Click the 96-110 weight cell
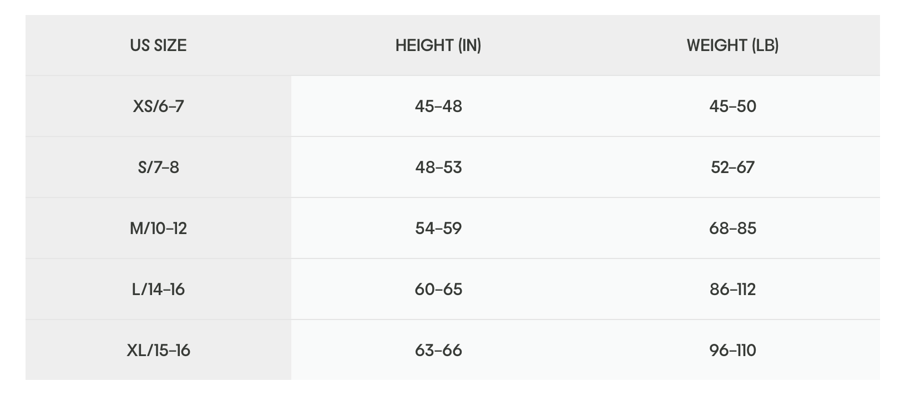Image resolution: width=900 pixels, height=406 pixels. coord(732,350)
